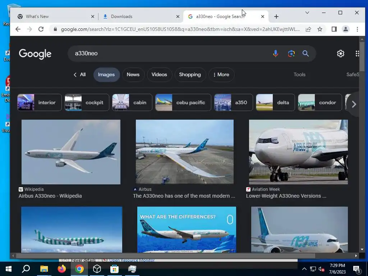
Task: Search by image with Google Lens icon
Action: click(291, 54)
